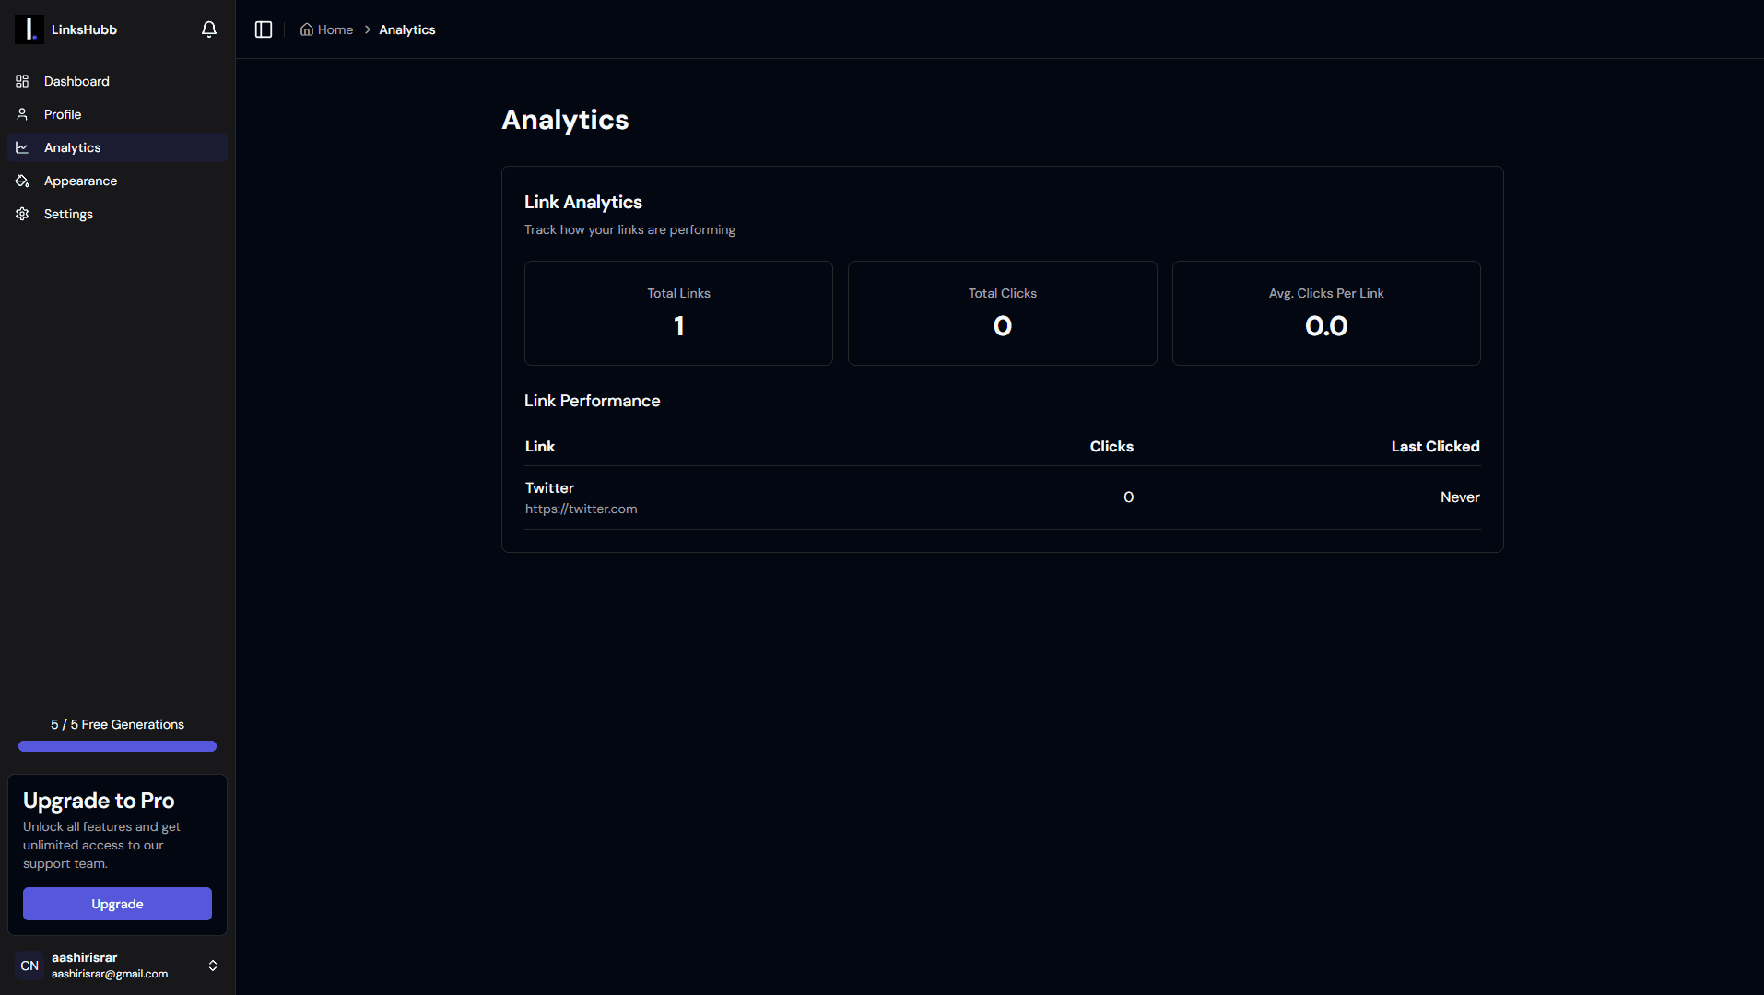Switch to the Appearance section
This screenshot has width=1764, height=995.
80,181
